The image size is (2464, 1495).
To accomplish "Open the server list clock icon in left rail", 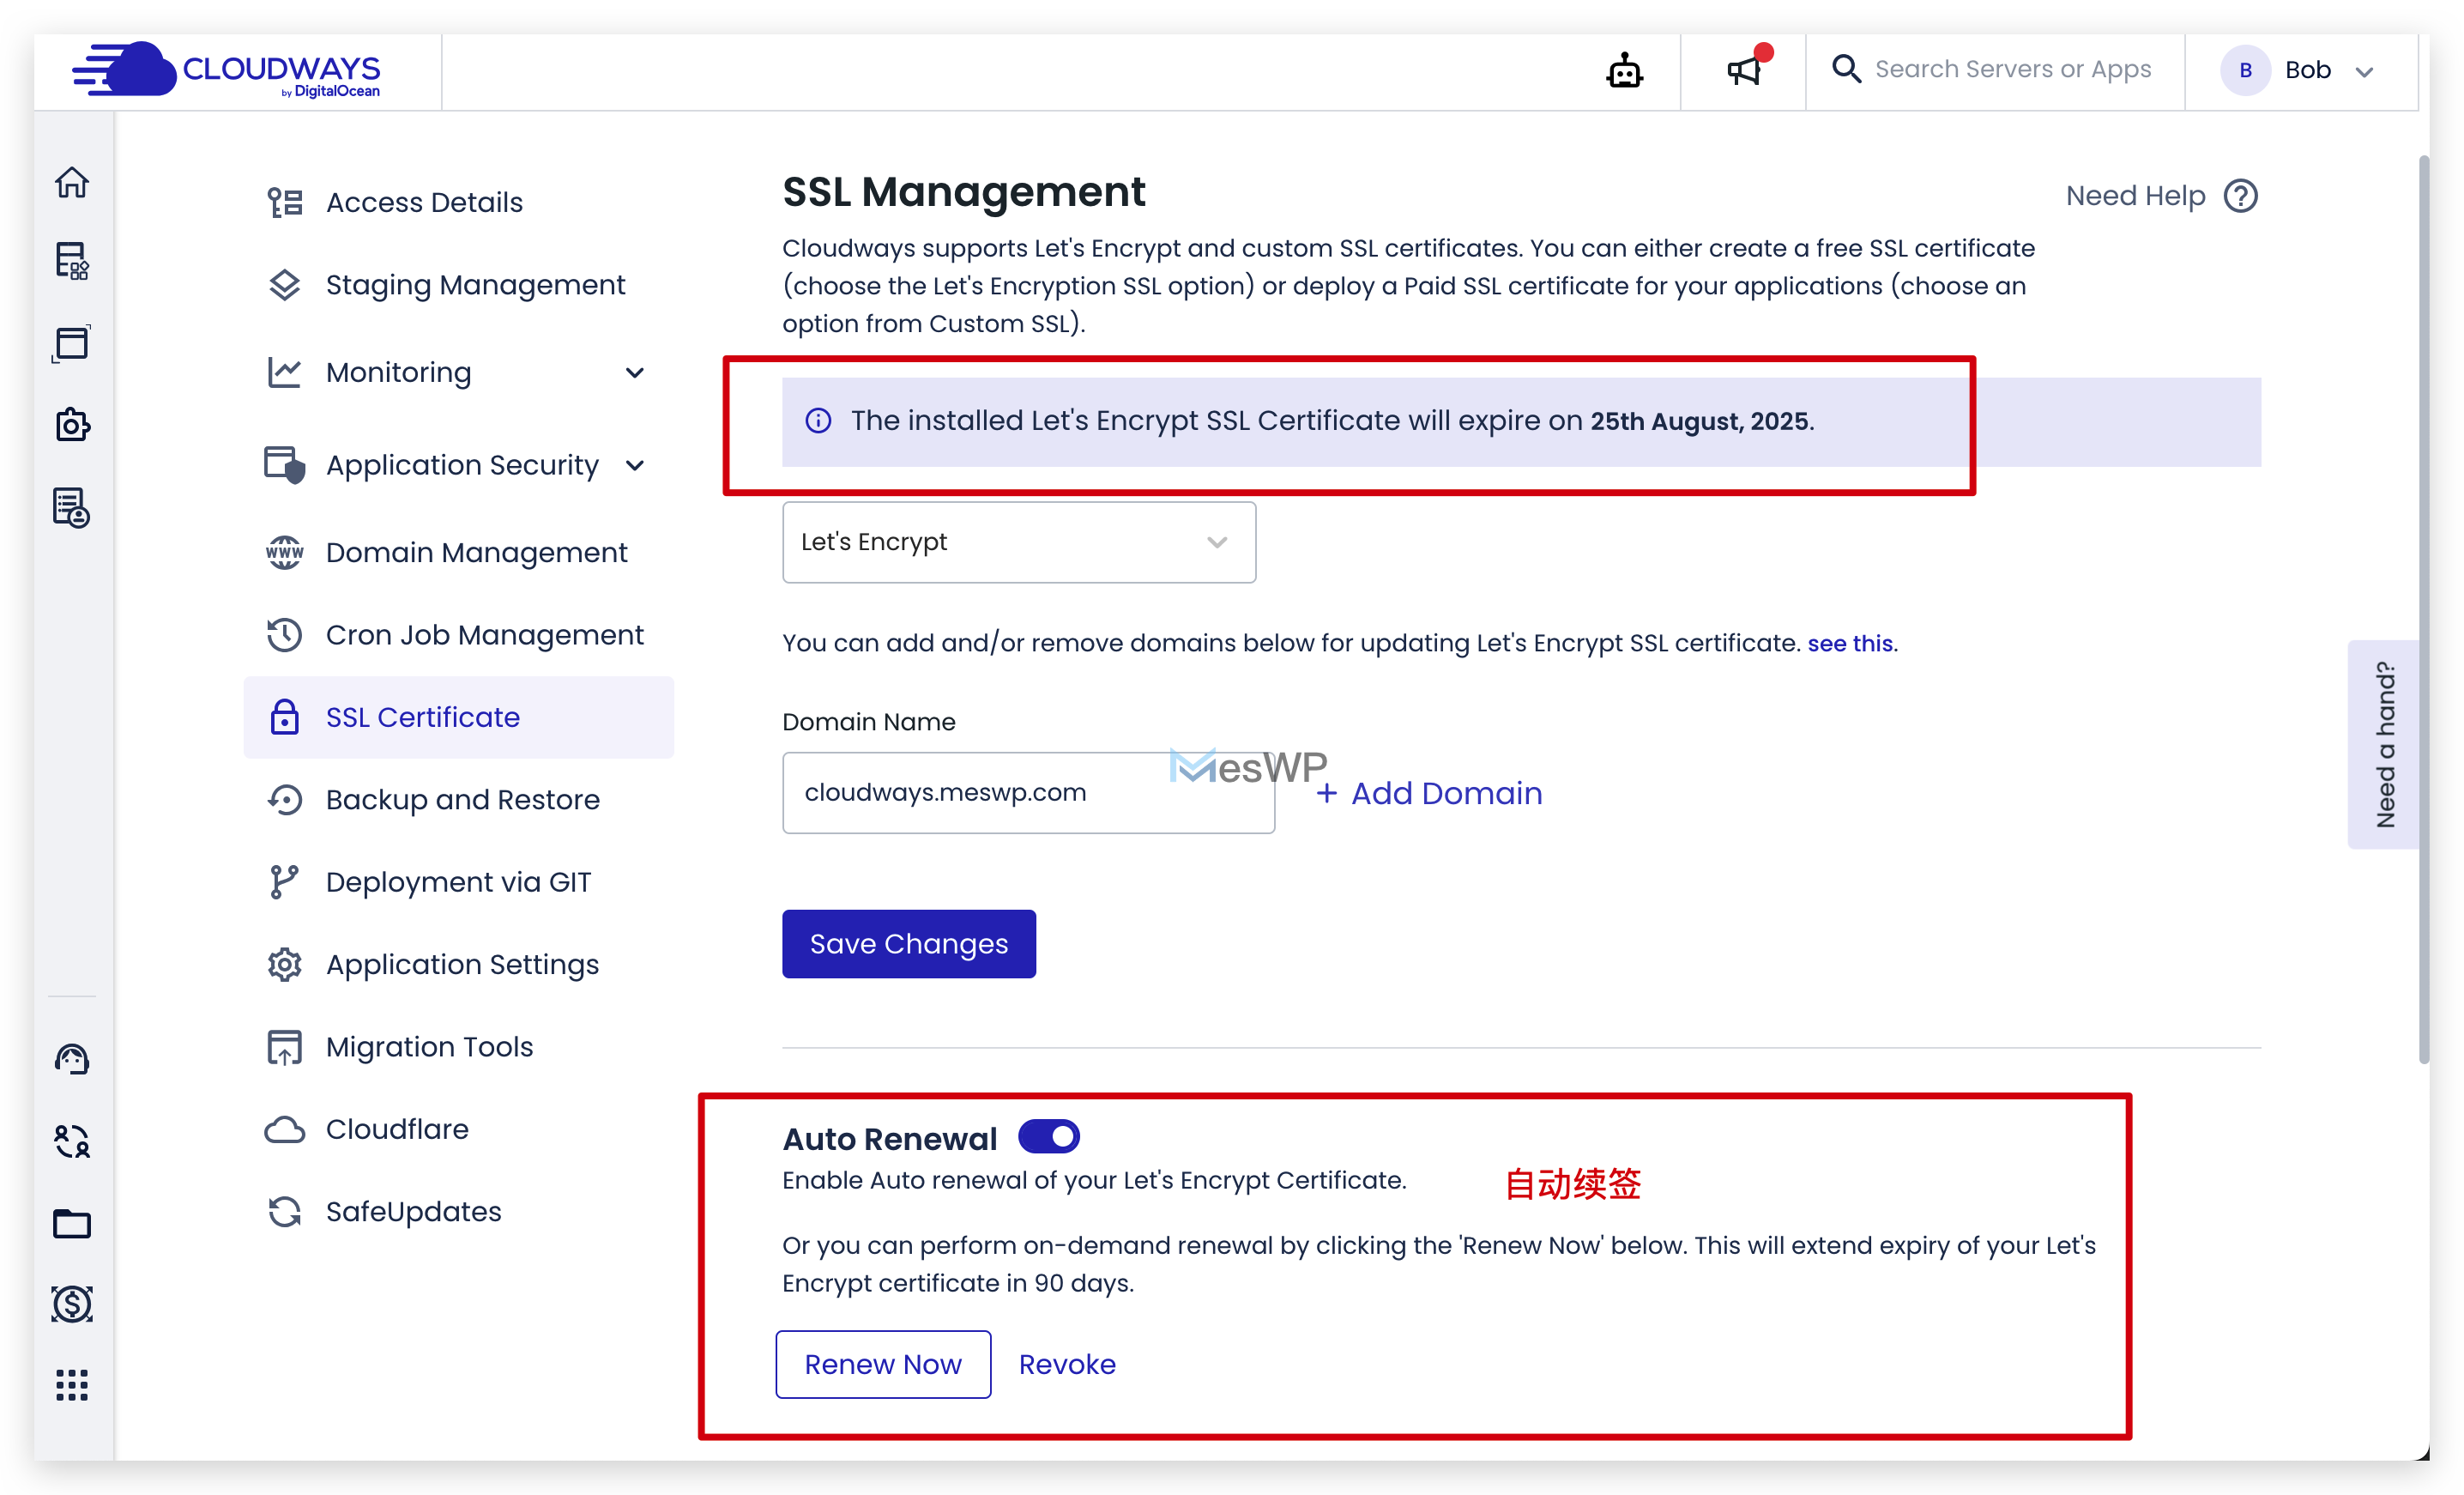I will click(72, 508).
